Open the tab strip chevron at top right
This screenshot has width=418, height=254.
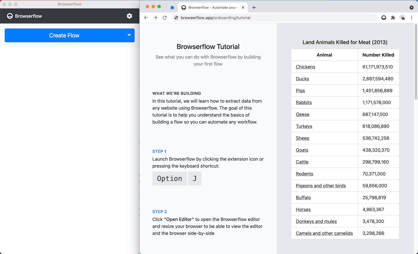coord(411,7)
